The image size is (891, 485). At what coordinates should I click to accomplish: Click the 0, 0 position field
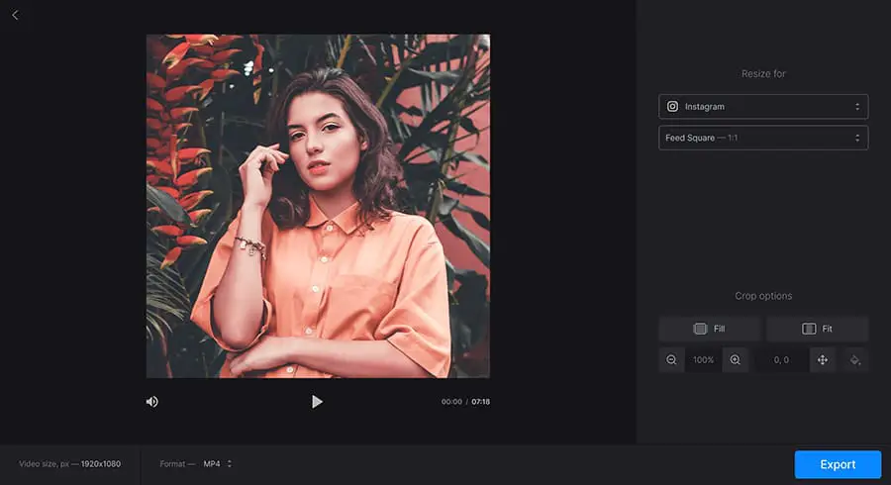[781, 360]
